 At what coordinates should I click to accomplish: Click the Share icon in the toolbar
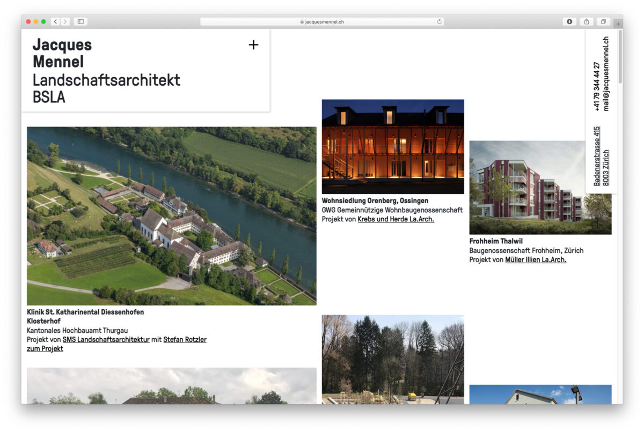coord(587,21)
